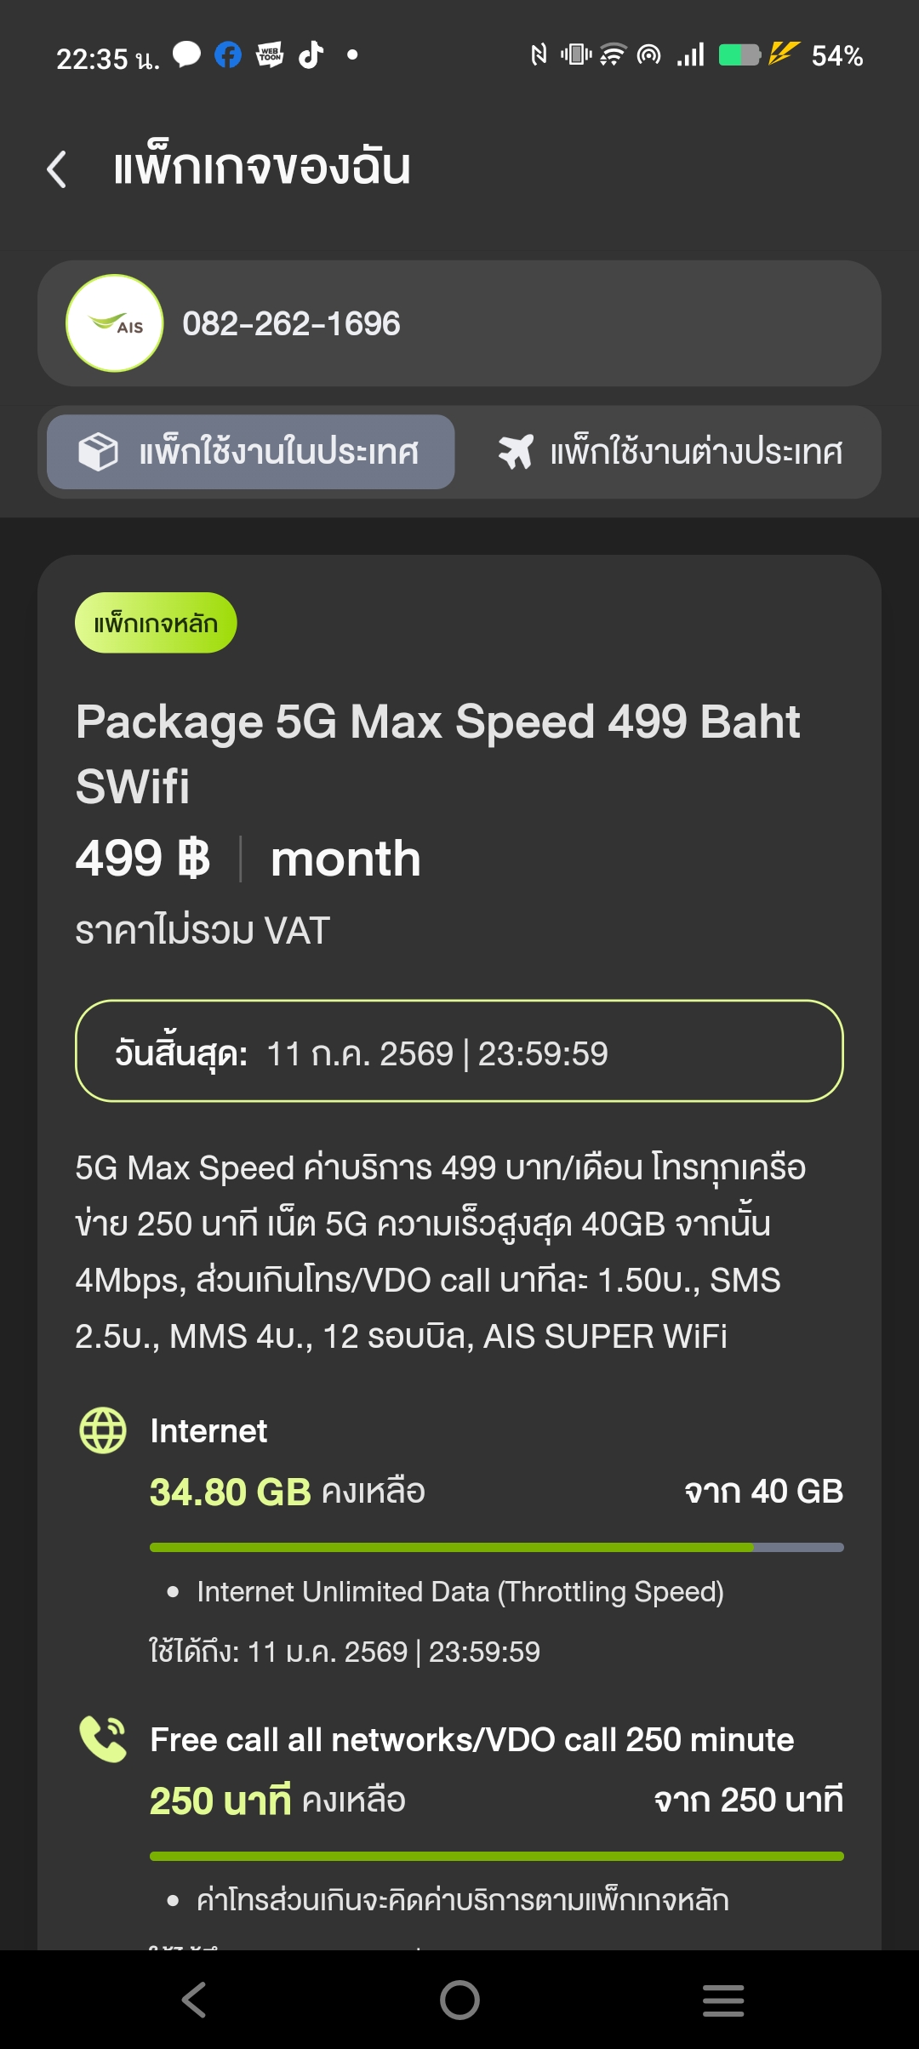Tap the airplane icon for roaming packages
The width and height of the screenshot is (919, 2049).
pos(516,452)
